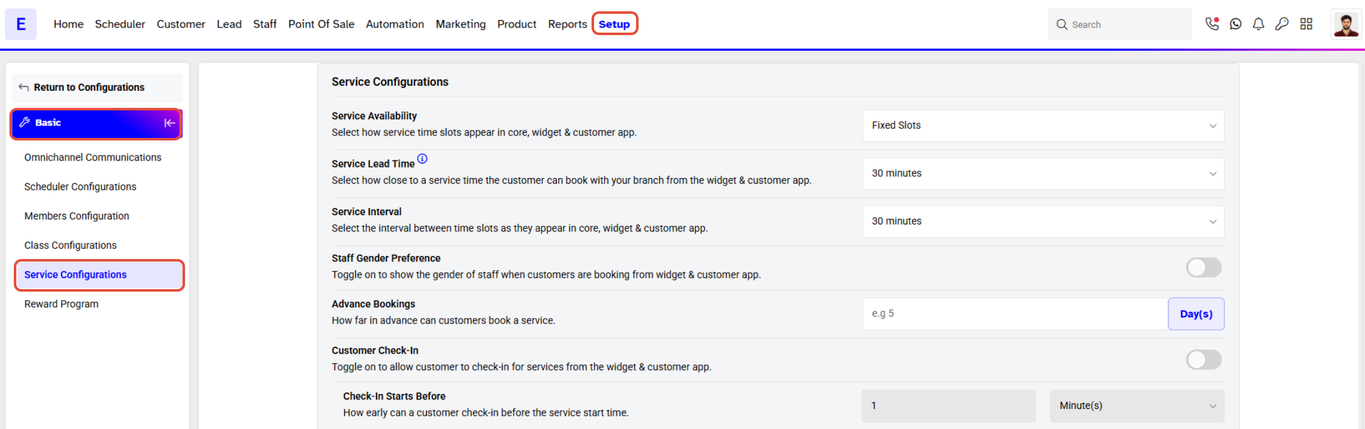Image resolution: width=1365 pixels, height=429 pixels.
Task: Open the WhatsApp chat icon
Action: pos(1236,24)
